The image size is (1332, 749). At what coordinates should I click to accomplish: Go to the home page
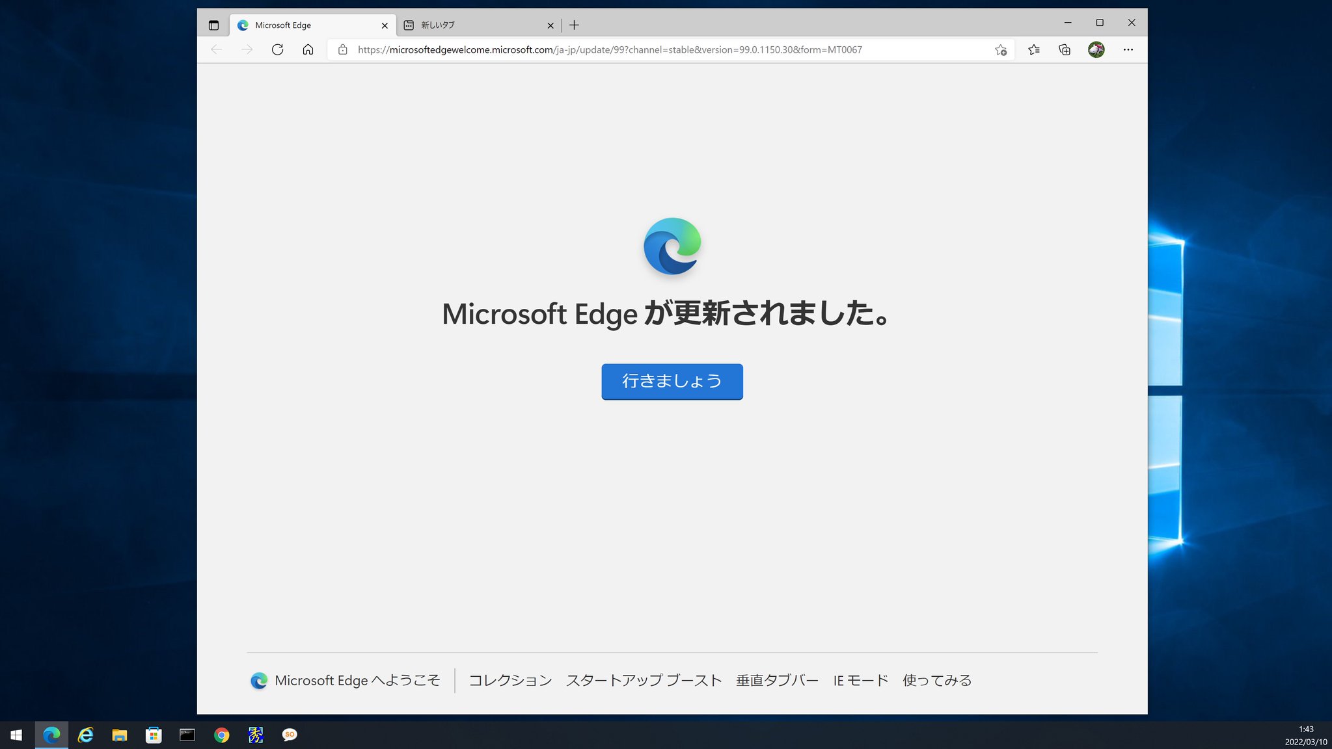(x=308, y=49)
